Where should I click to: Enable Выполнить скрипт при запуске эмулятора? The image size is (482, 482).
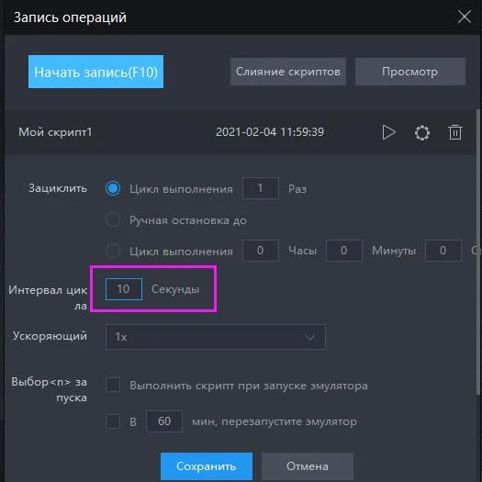coord(113,385)
